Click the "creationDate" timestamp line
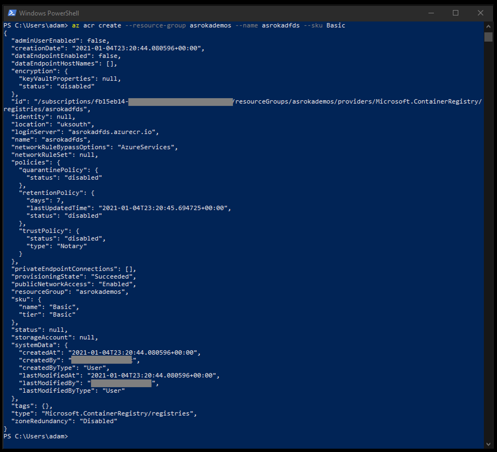497x452 pixels. (108, 48)
